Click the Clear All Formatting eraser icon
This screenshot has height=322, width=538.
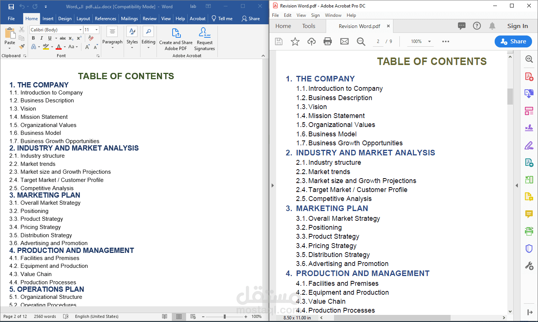pyautogui.click(x=91, y=38)
